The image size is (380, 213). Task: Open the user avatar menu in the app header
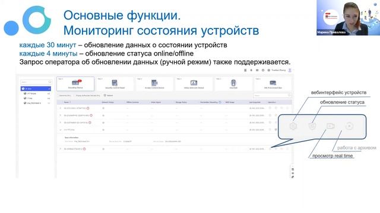pyautogui.click(x=290, y=70)
